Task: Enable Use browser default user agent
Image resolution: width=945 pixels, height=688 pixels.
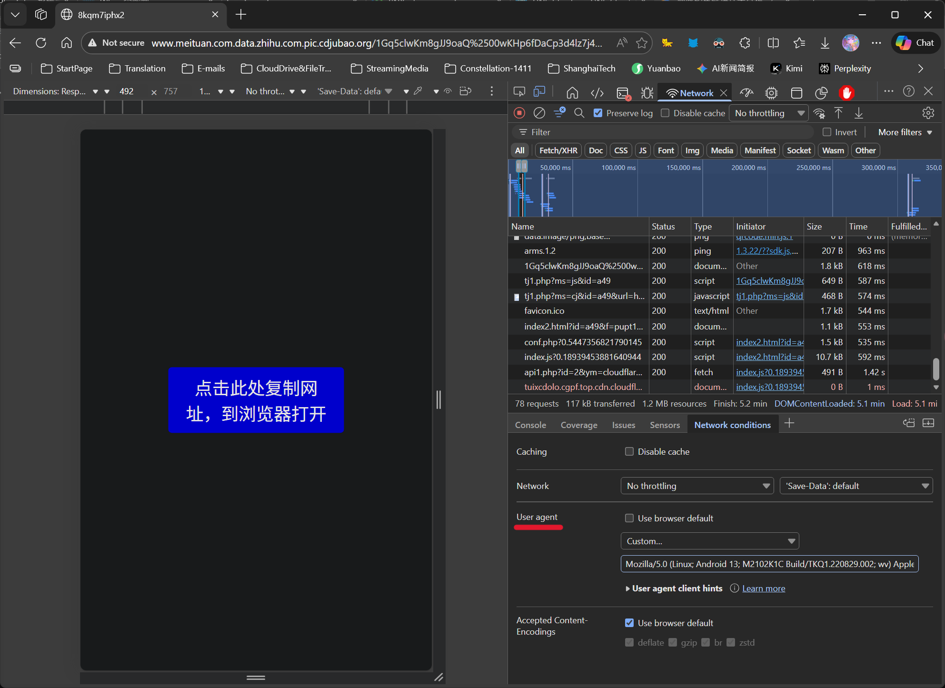Action: tap(629, 518)
